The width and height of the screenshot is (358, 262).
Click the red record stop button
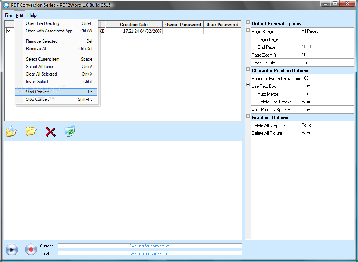(x=31, y=249)
